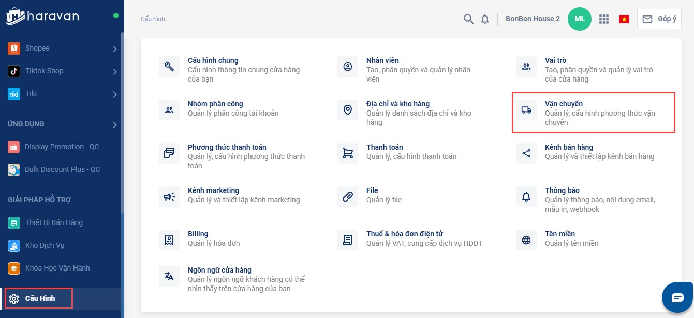The height and width of the screenshot is (318, 694).
Task: Open Kho Dịch Vụ sidebar item
Action: coord(45,245)
